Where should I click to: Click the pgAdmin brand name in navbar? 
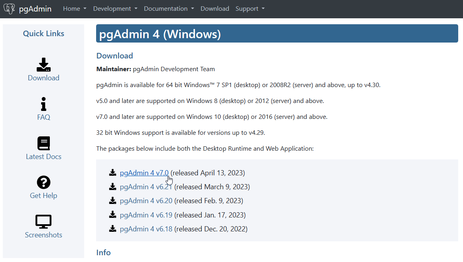(35, 9)
